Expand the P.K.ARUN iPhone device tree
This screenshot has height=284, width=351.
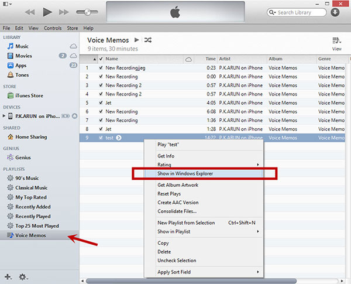[4, 116]
